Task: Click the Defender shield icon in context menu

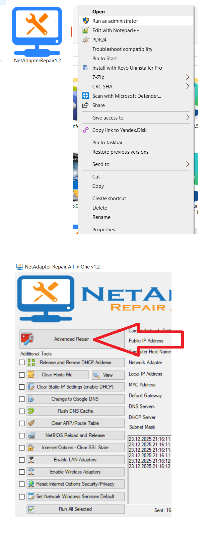Action: click(x=86, y=96)
